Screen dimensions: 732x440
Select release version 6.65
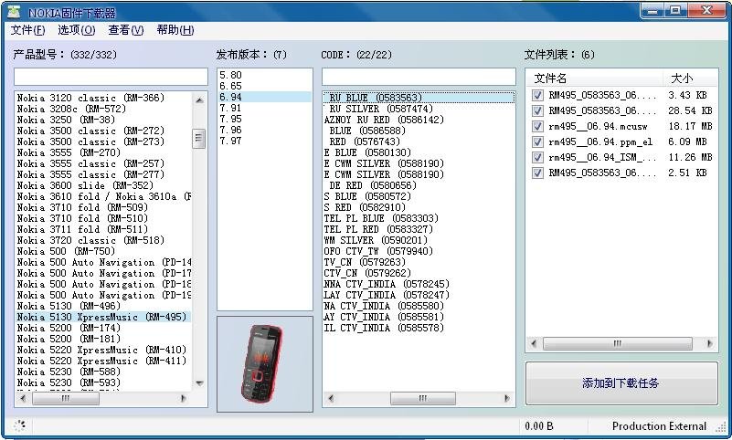pyautogui.click(x=265, y=86)
